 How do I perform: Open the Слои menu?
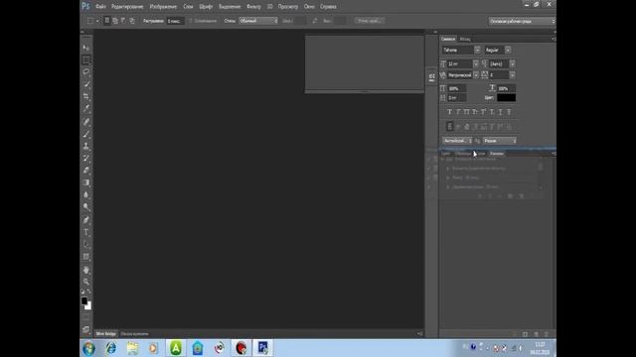coord(188,7)
